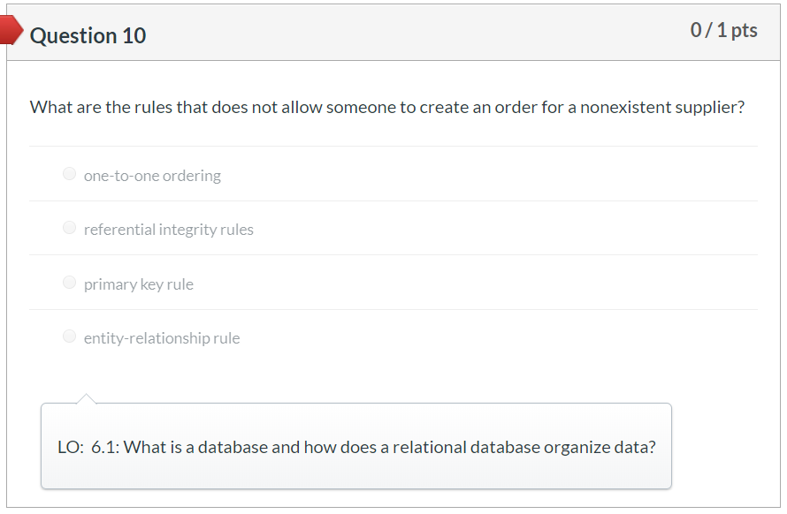Select the 'primary key rule' radio button
The width and height of the screenshot is (787, 514).
coord(69,282)
